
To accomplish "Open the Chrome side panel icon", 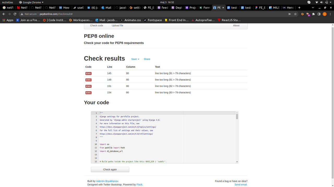I will 319,14.
